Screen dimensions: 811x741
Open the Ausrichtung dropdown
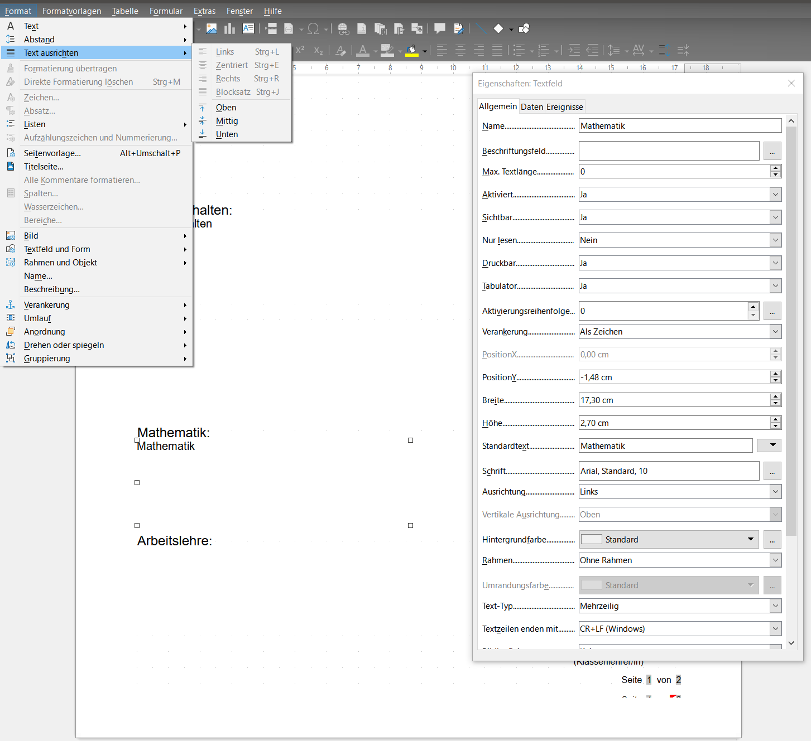point(775,492)
